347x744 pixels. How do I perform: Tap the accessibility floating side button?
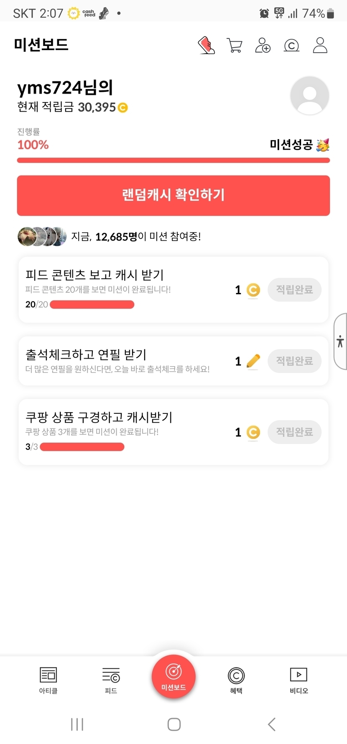coord(340,341)
